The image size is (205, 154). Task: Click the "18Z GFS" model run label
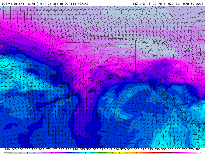pos(139,4)
